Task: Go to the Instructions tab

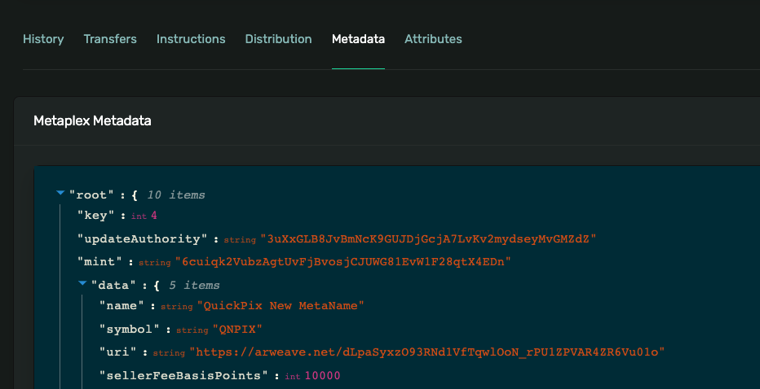Action: (191, 39)
